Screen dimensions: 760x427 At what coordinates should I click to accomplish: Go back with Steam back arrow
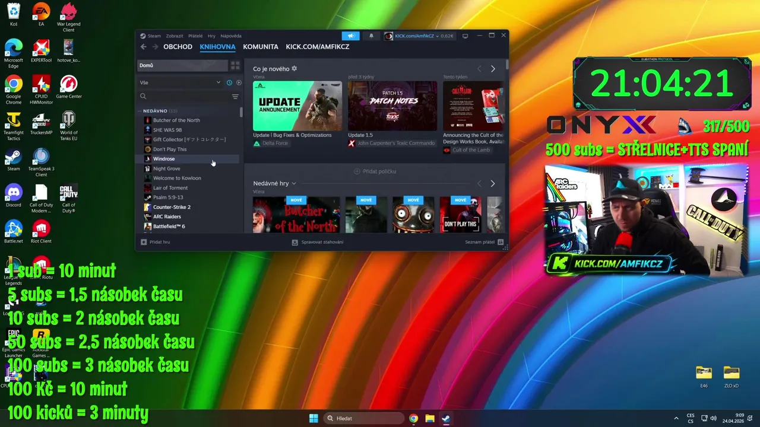(x=143, y=47)
